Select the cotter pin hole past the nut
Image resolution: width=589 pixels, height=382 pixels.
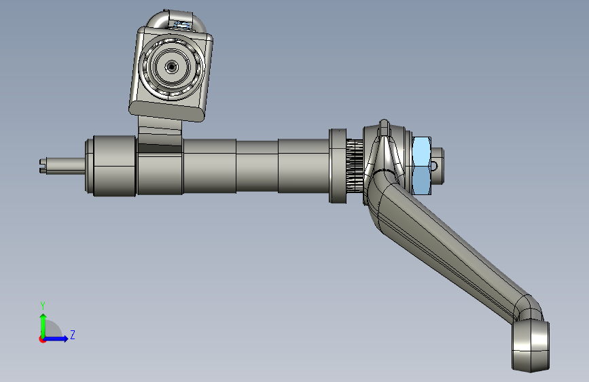point(434,165)
